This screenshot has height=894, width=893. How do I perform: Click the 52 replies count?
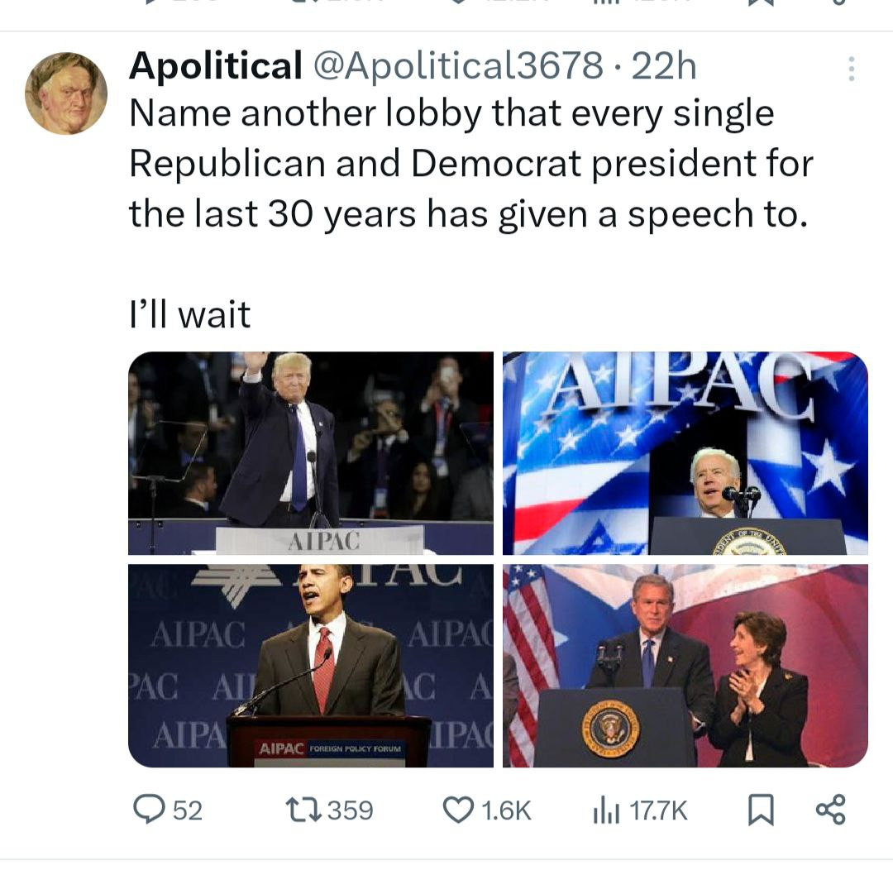pos(188,810)
